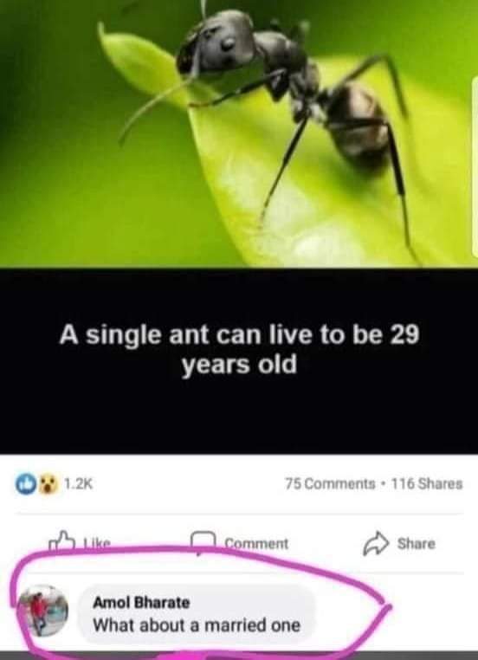Click the Like button label

[x=97, y=543]
